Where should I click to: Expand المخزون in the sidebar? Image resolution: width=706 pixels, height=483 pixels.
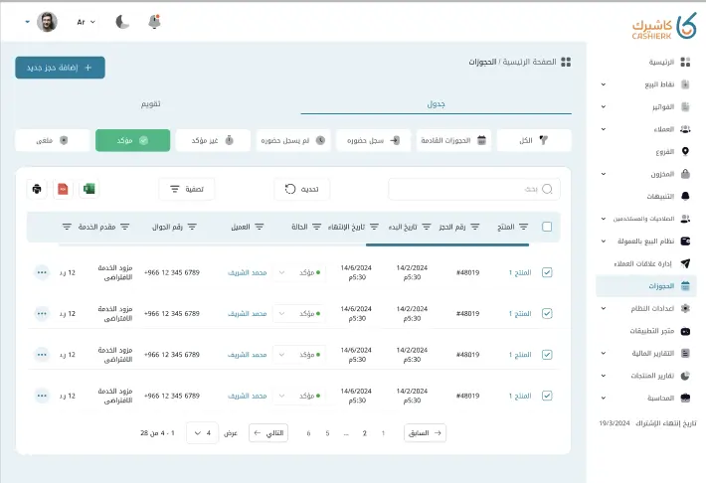tap(604, 174)
